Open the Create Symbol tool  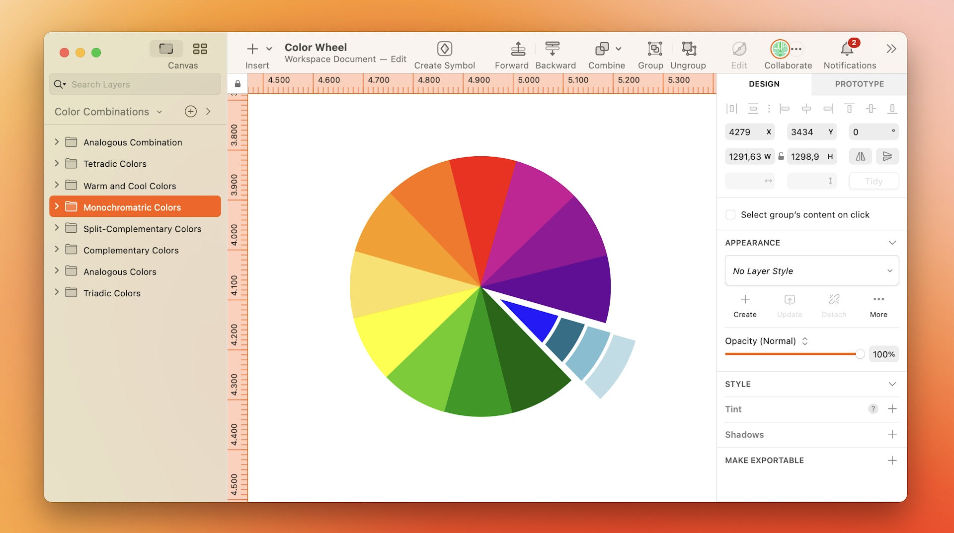(445, 54)
